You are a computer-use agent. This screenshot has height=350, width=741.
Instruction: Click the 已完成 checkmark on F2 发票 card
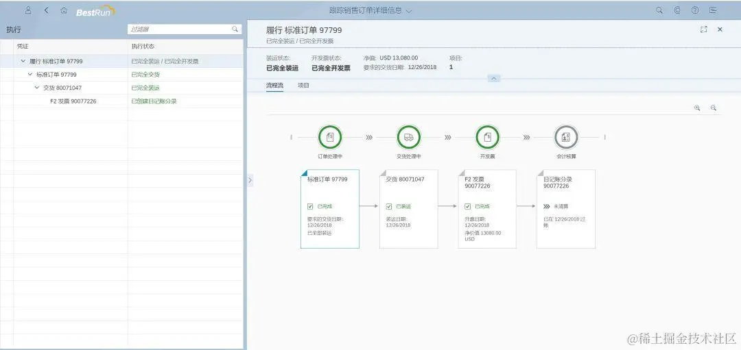click(468, 206)
